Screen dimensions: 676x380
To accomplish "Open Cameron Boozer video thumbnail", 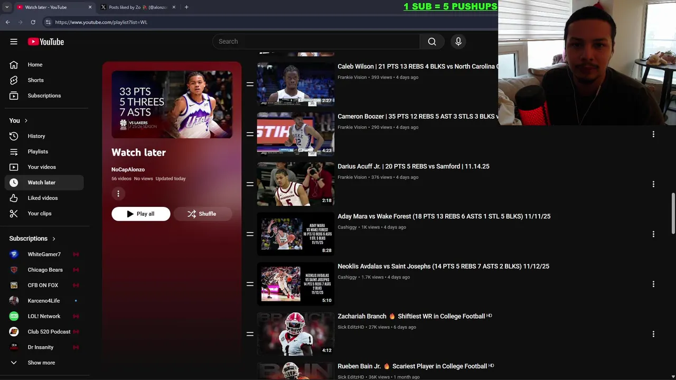I will (x=296, y=134).
